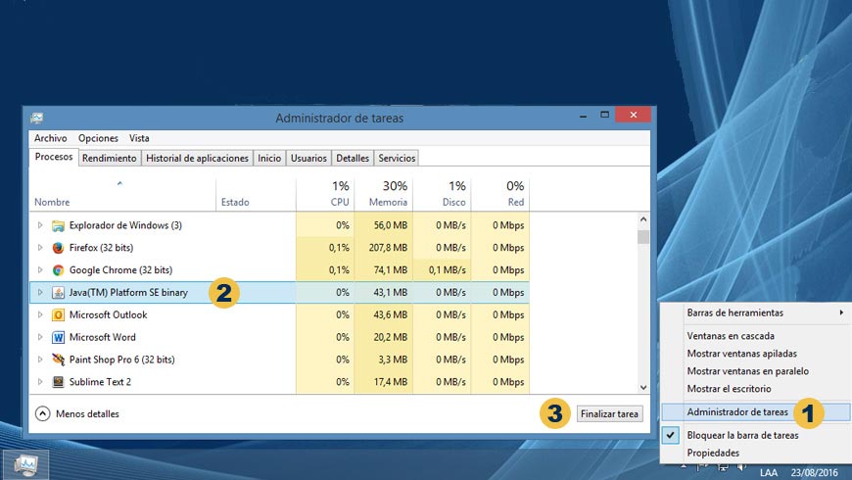This screenshot has width=852, height=480.
Task: Click the Firefox process icon
Action: (58, 248)
